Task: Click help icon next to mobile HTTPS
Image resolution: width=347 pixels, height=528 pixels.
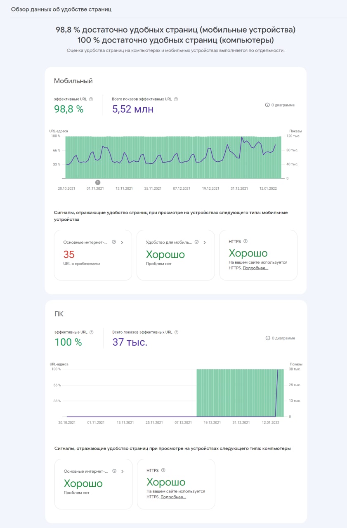Action: pos(245,241)
